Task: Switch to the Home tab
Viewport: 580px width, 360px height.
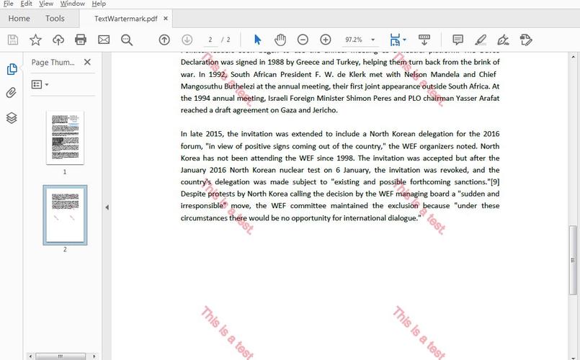Action: coord(19,19)
